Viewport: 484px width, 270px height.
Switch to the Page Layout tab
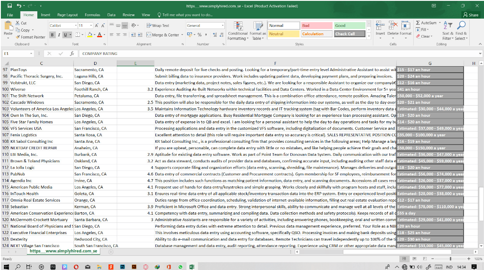(67, 14)
